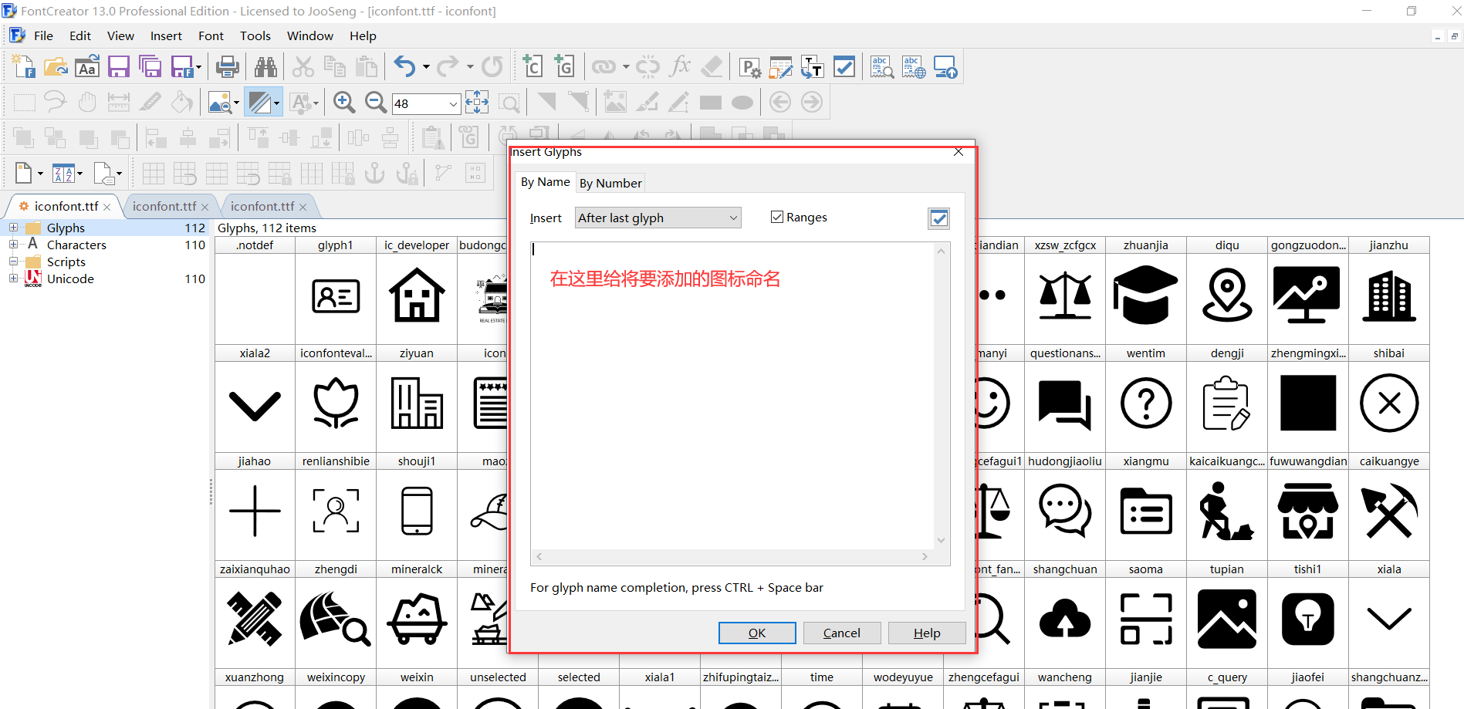
Task: Expand the Unicode tree node
Action: [x=13, y=279]
